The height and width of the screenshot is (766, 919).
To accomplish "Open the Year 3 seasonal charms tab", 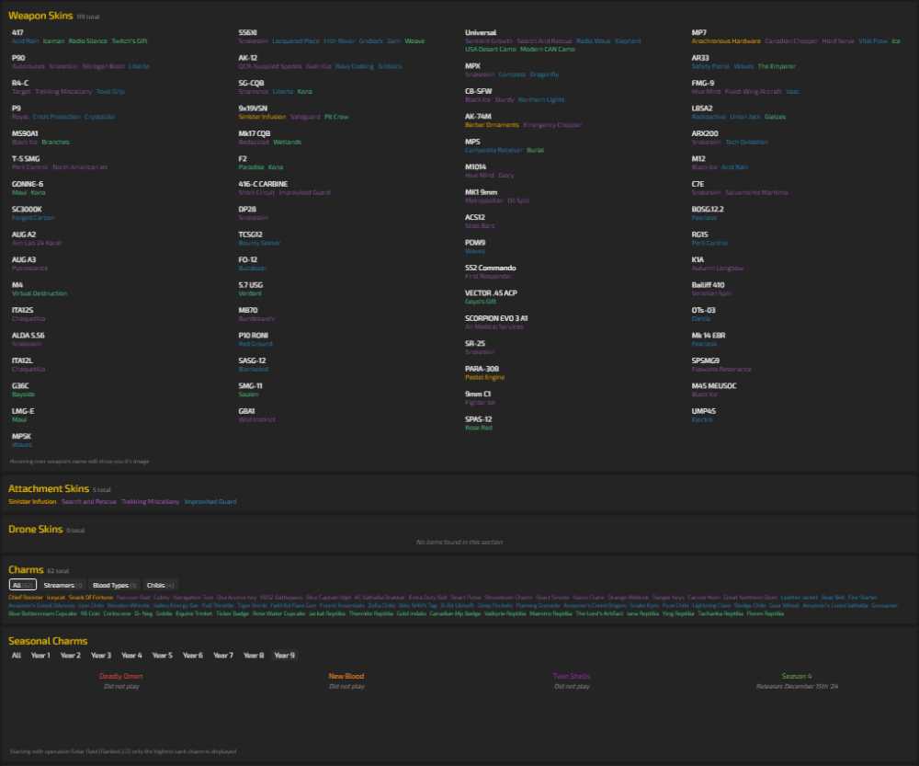I will (101, 655).
